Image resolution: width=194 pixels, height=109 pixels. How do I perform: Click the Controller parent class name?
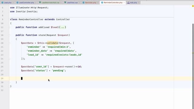63,19
